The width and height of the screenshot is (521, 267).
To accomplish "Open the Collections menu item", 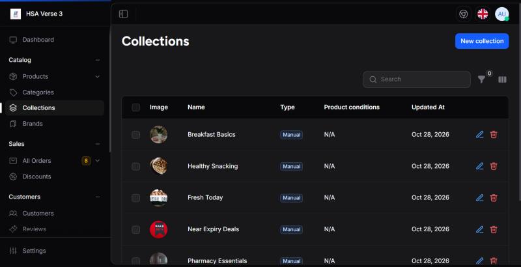I will (x=55, y=108).
